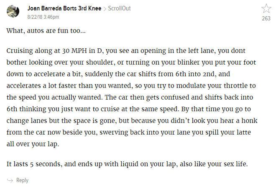Open the commenter's avatar picture
Image resolution: width=276 pixels, height=190 pixels.
[x=13, y=11]
